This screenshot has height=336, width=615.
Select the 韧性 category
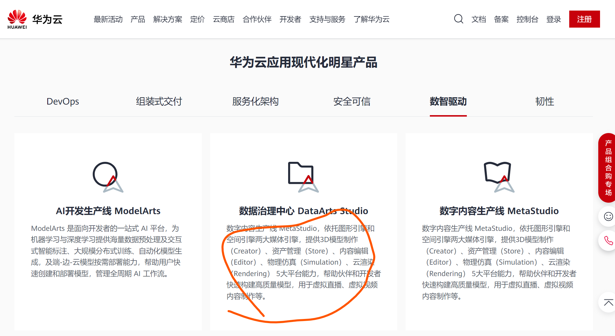pyautogui.click(x=544, y=101)
